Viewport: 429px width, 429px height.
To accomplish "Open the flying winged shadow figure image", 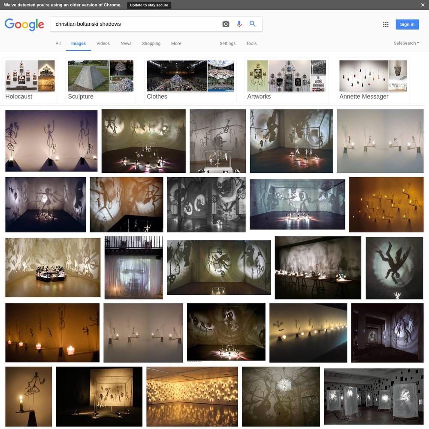I will coord(394,268).
